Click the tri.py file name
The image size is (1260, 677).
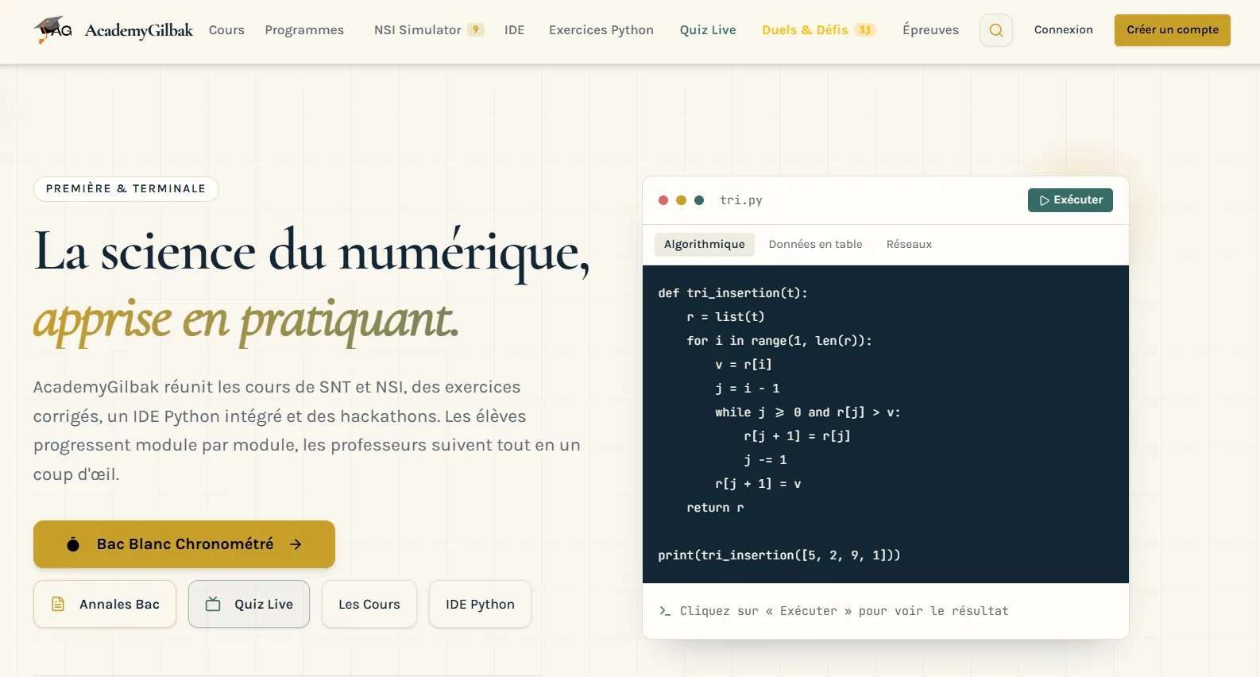741,200
